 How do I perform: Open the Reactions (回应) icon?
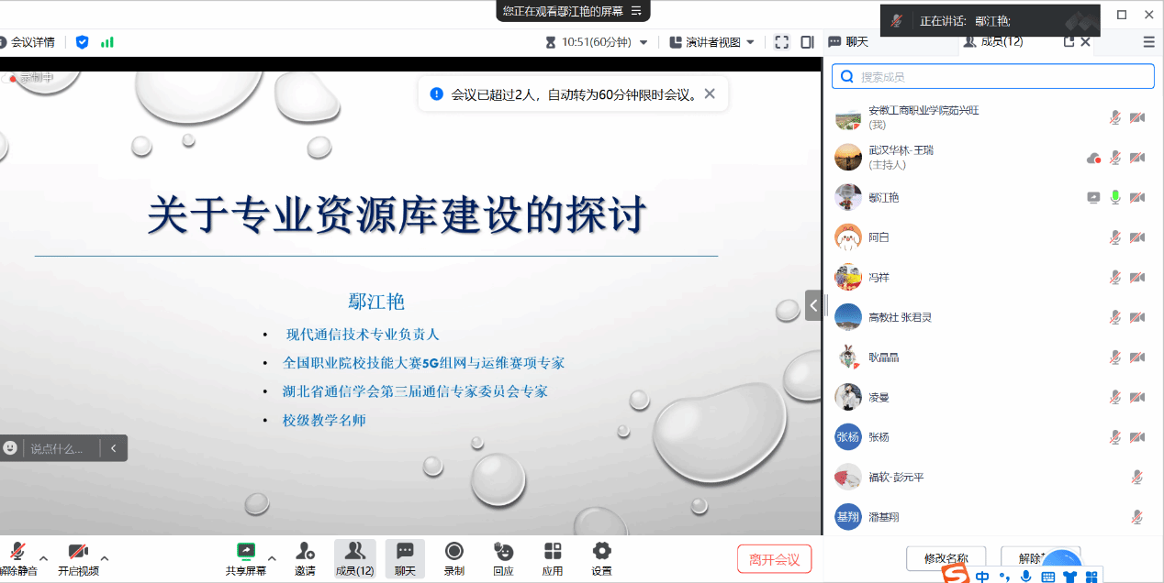click(503, 552)
